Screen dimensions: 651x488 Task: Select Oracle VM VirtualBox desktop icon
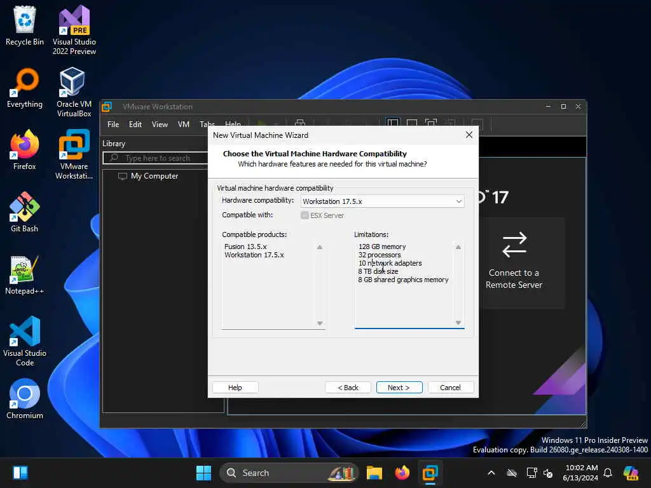coord(74,92)
